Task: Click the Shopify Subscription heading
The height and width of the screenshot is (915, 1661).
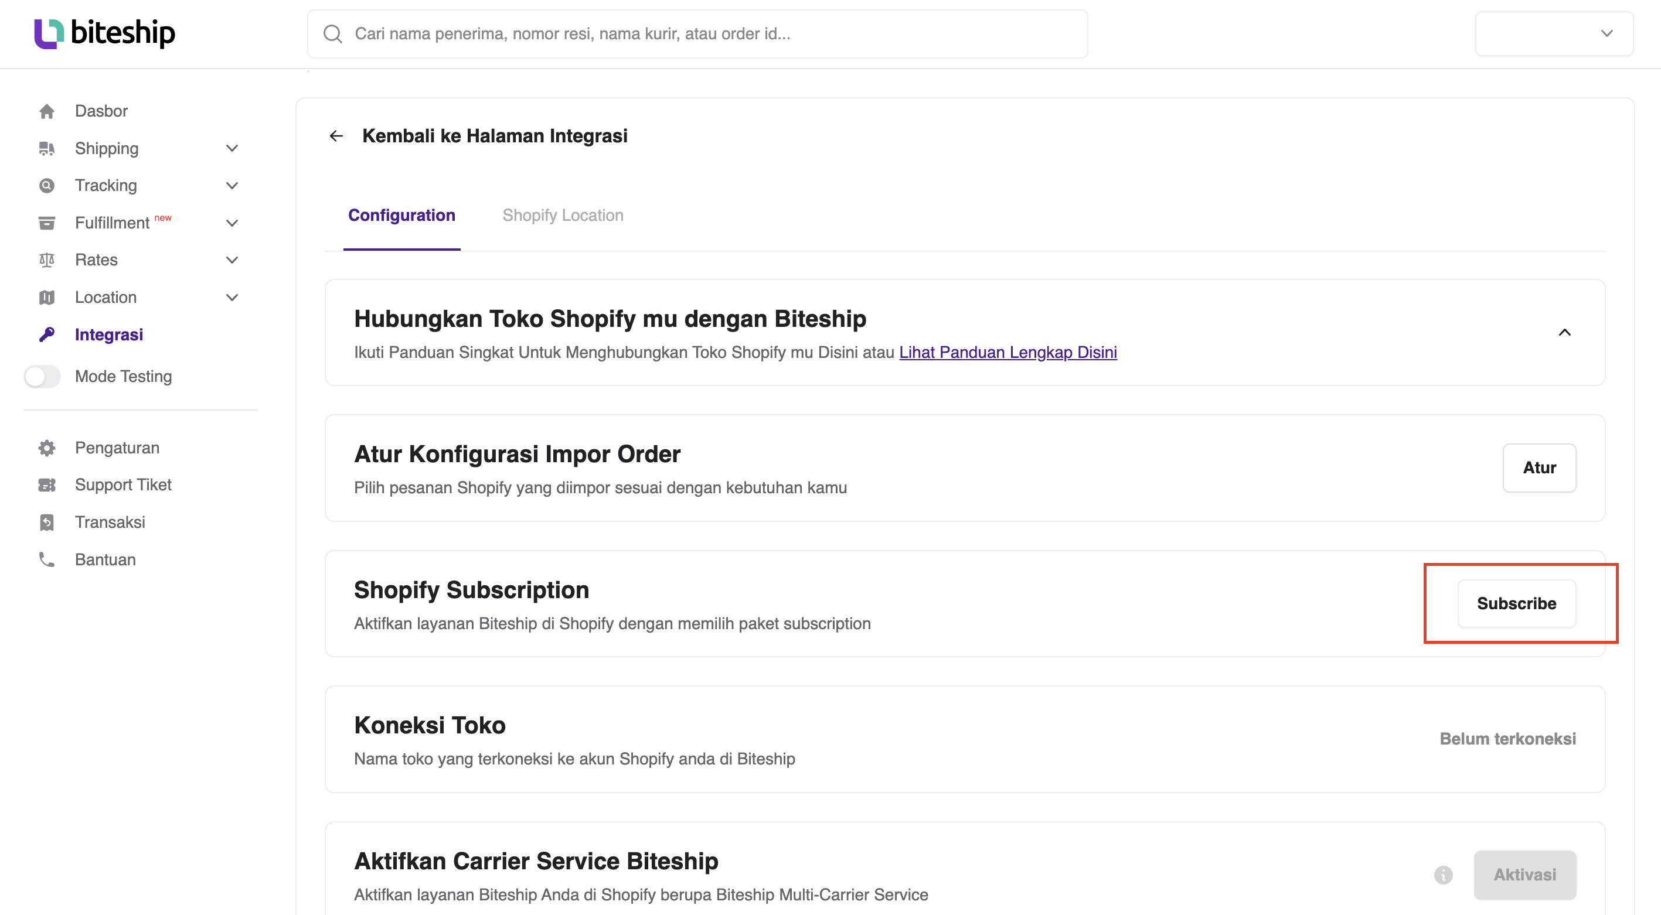Action: coord(471,589)
